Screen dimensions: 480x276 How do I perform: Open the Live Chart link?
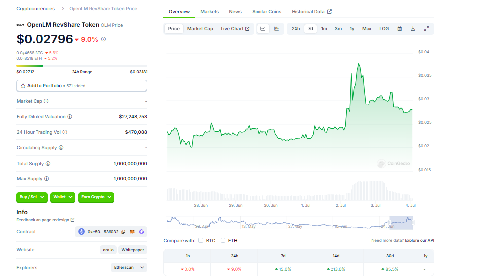click(235, 29)
